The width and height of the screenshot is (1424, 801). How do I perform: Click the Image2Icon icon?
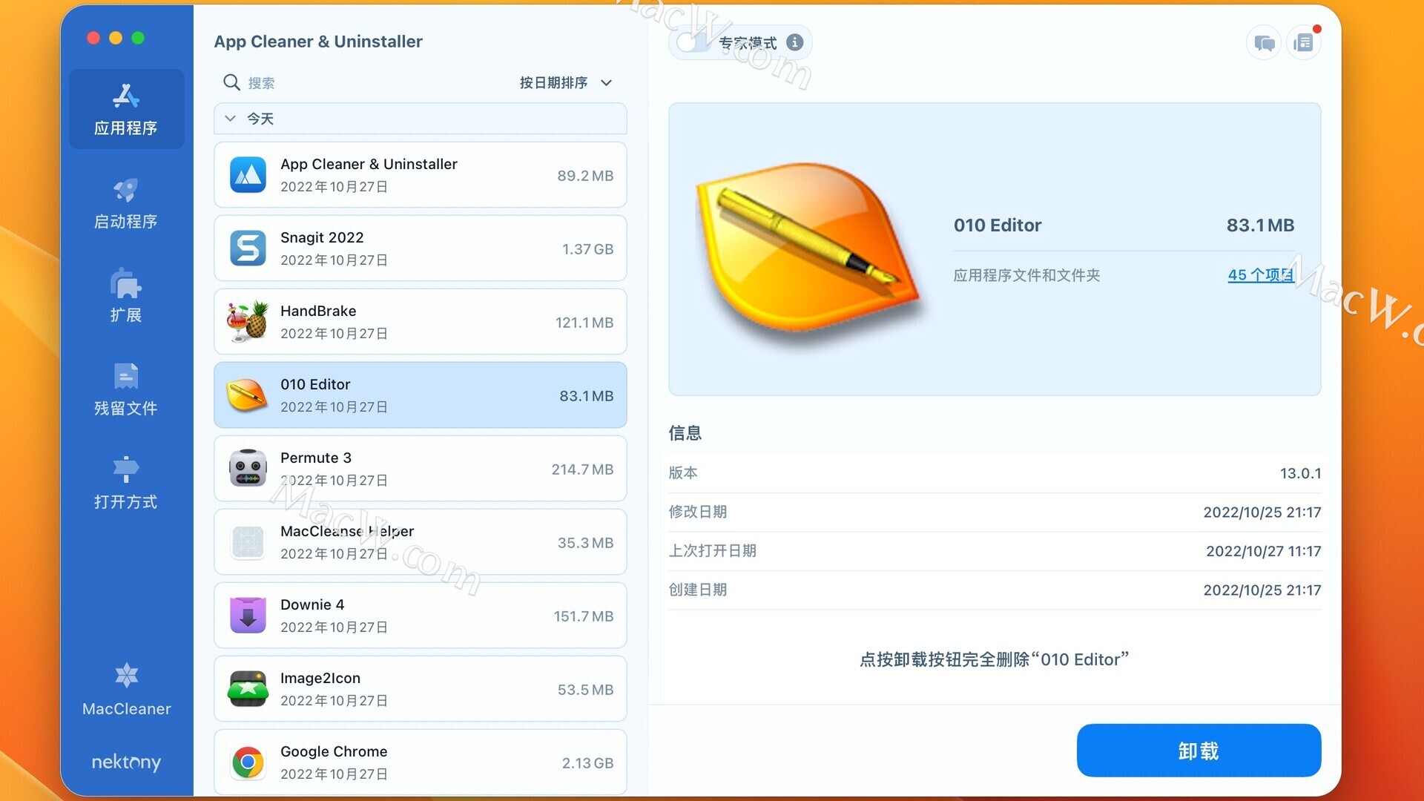pos(248,689)
